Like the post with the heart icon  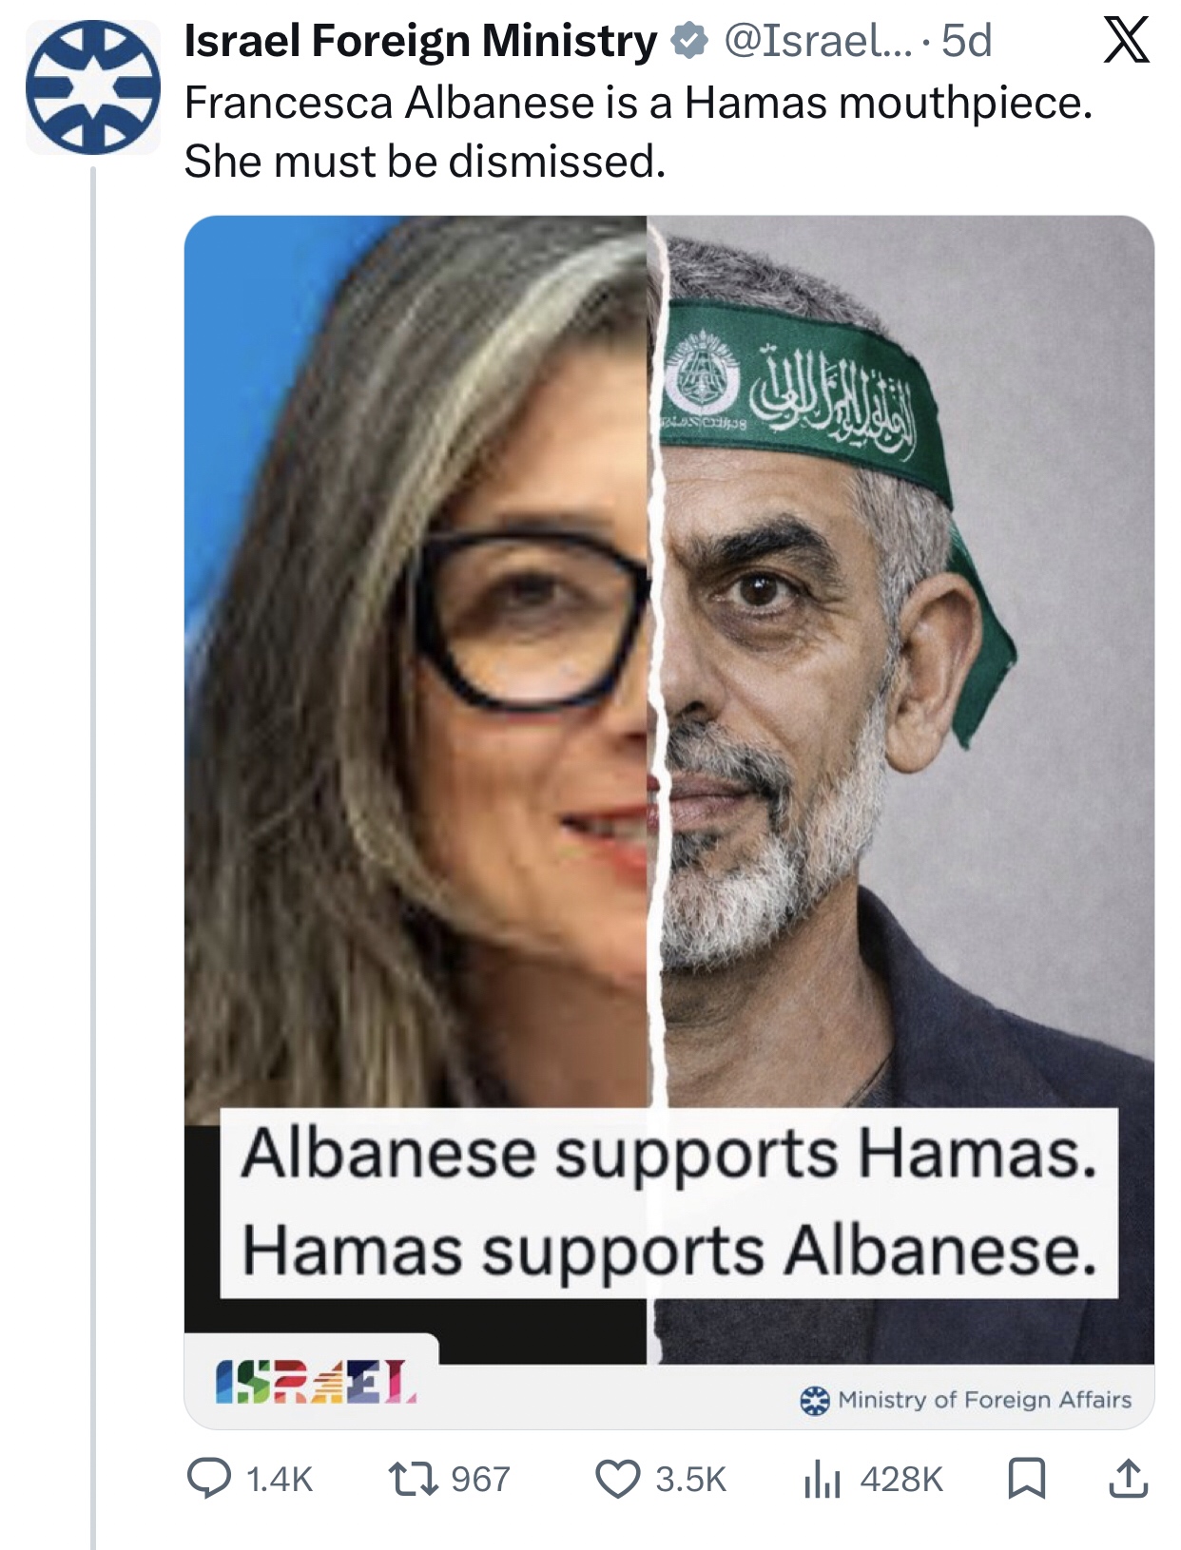pos(618,1479)
